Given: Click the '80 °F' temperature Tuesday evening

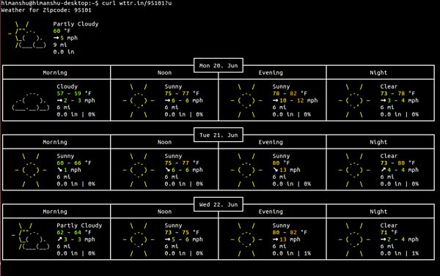Looking at the screenshot, I should (x=281, y=163).
